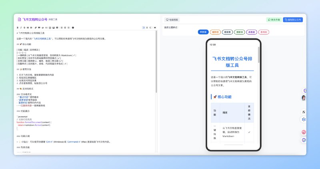Select the highlighted editor layout mode icon
The height and width of the screenshot is (169, 320).
[x=144, y=28]
